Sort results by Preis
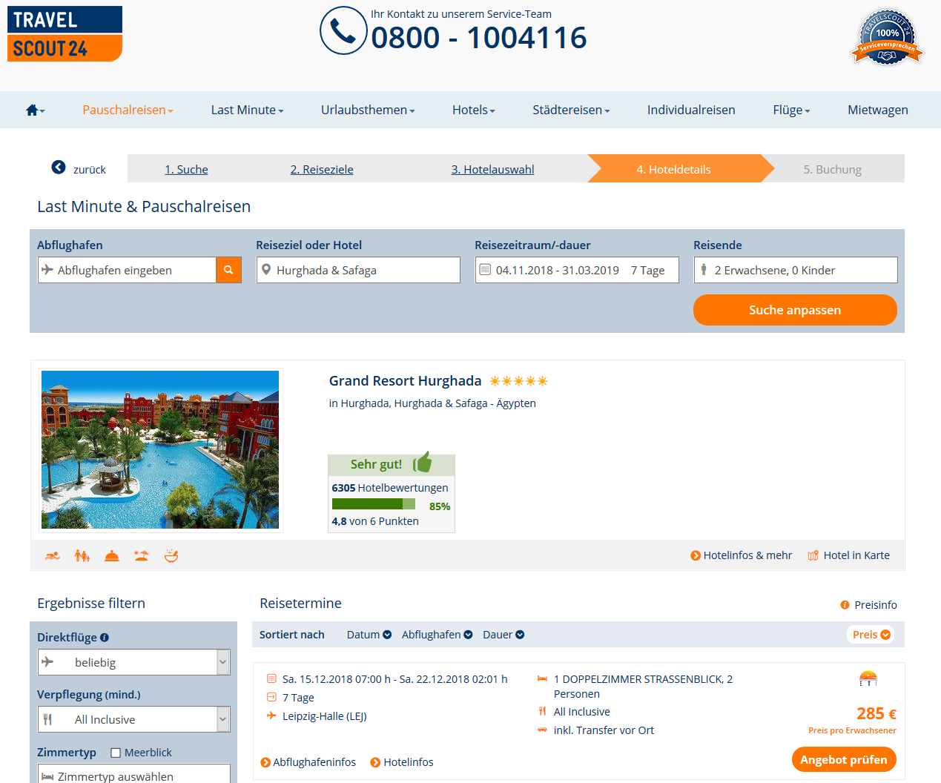 (x=871, y=635)
